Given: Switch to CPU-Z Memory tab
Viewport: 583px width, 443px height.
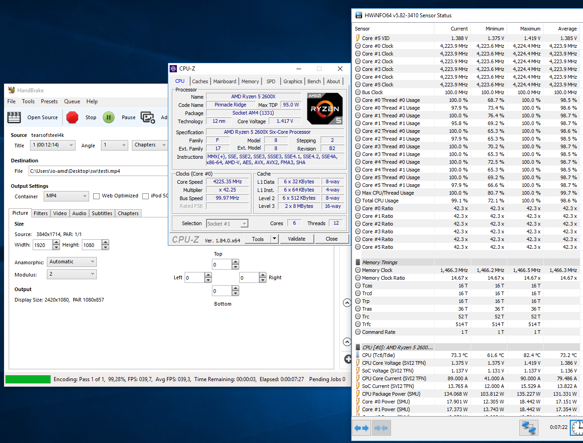Looking at the screenshot, I should [x=250, y=81].
